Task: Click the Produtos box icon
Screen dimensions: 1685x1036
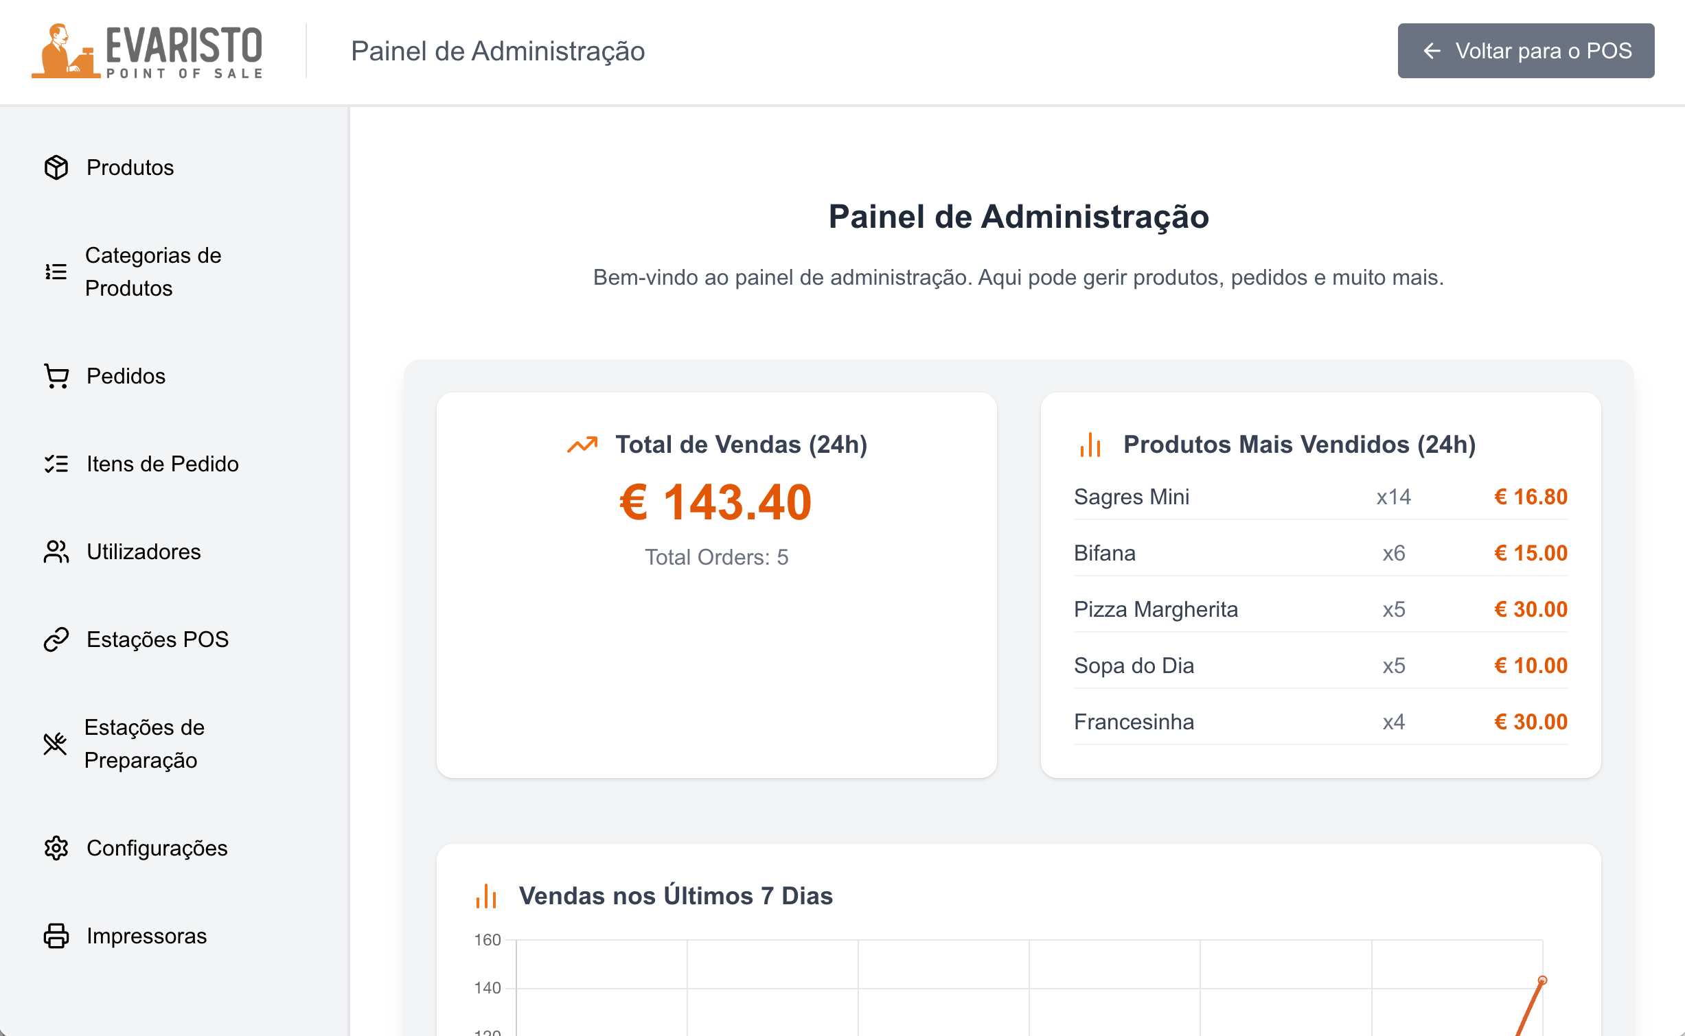Action: point(56,167)
